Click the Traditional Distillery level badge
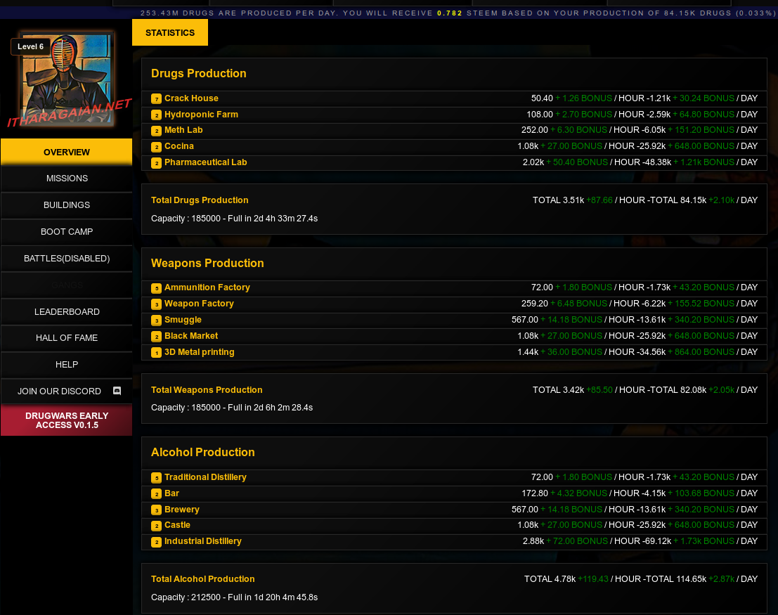The width and height of the screenshot is (778, 615). pyautogui.click(x=157, y=478)
